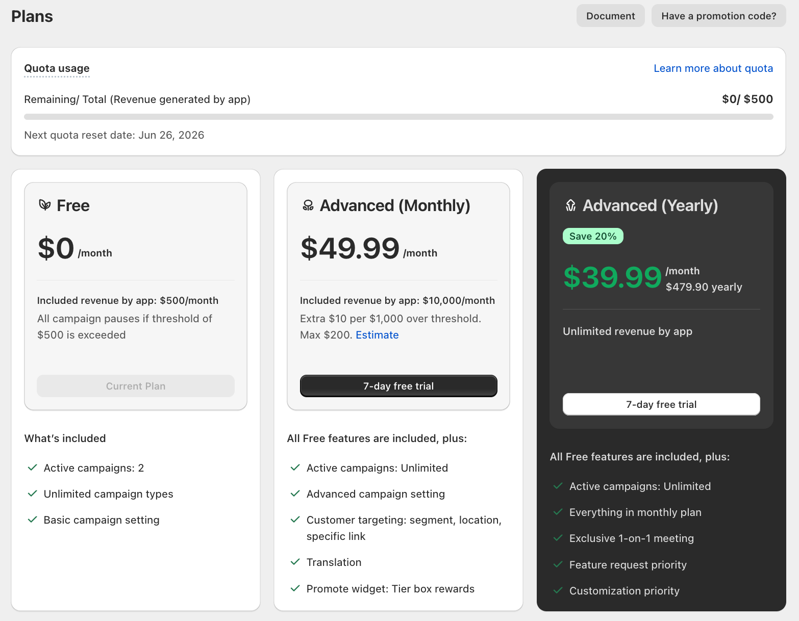
Task: Click the Plans page title
Action: click(x=32, y=16)
